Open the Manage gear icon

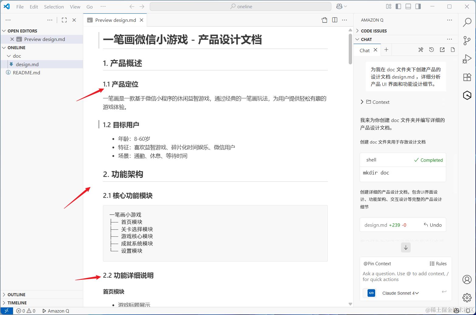tap(467, 298)
